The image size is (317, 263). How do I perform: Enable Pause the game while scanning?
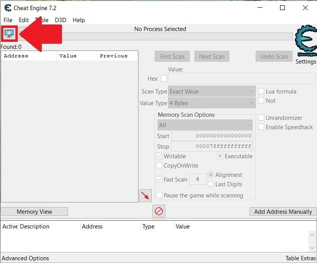click(x=159, y=195)
